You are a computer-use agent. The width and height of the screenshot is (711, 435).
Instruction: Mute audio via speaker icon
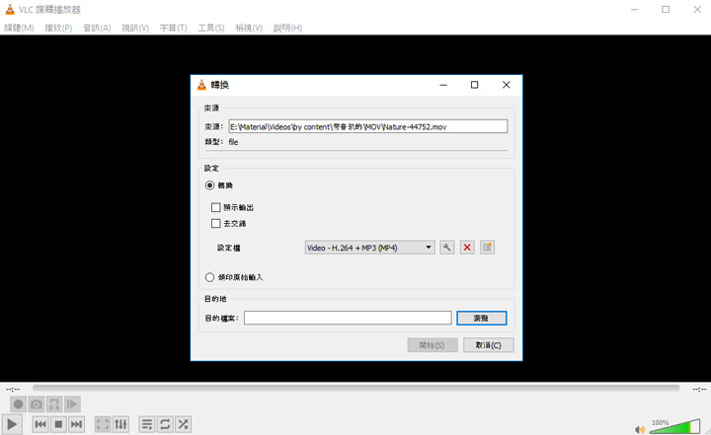(x=640, y=429)
